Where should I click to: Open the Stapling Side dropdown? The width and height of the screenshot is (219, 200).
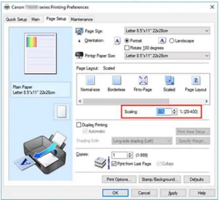(142, 141)
